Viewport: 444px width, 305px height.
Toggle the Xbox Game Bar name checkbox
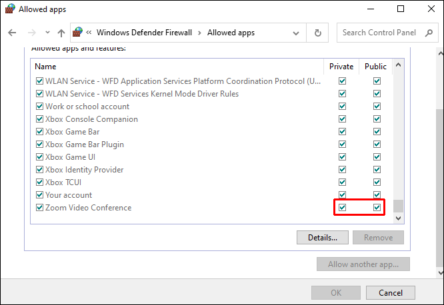[x=39, y=132]
